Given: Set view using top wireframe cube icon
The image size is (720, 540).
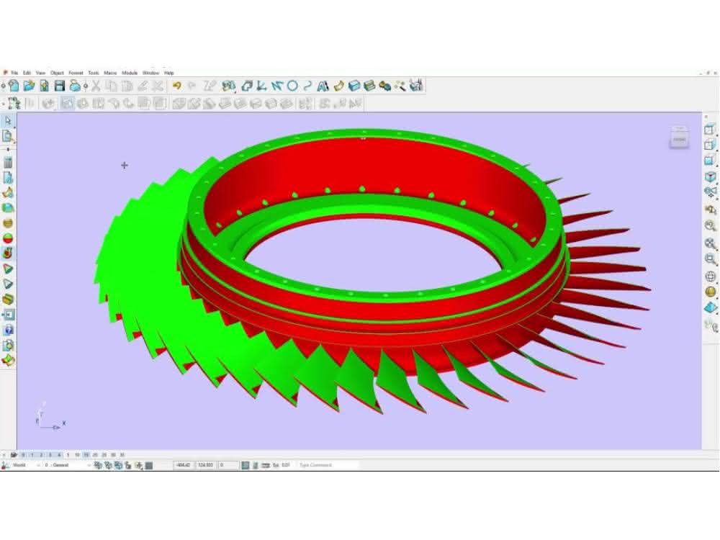Looking at the screenshot, I should tap(711, 130).
